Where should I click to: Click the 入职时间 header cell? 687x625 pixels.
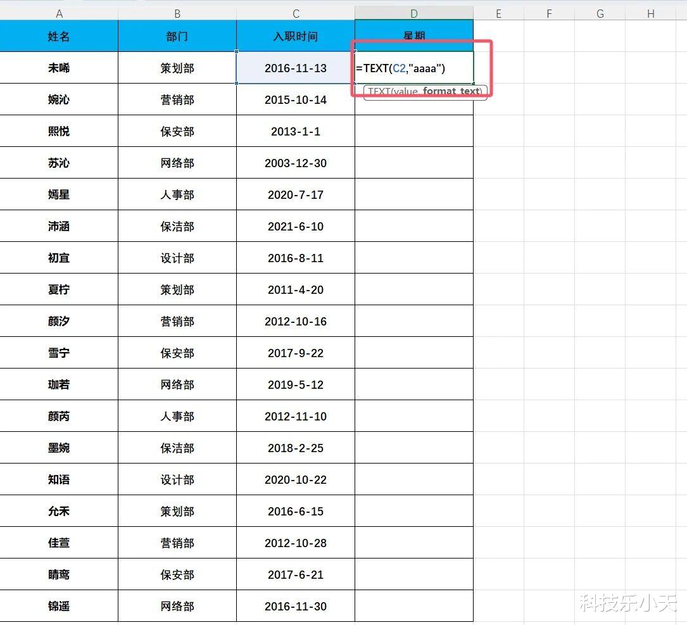(x=296, y=36)
